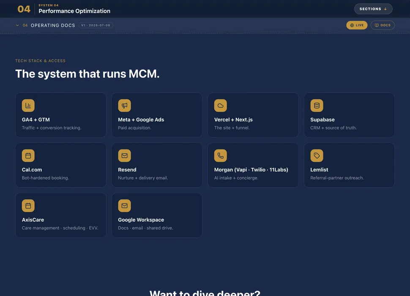Switch to the Docs view
The height and width of the screenshot is (296, 410).
click(383, 25)
